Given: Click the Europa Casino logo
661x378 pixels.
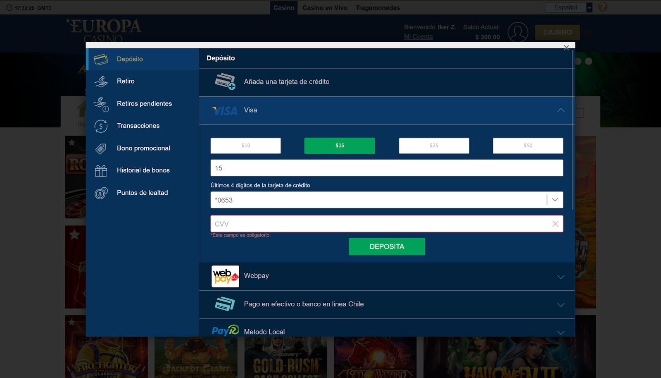Looking at the screenshot, I should pos(104,31).
